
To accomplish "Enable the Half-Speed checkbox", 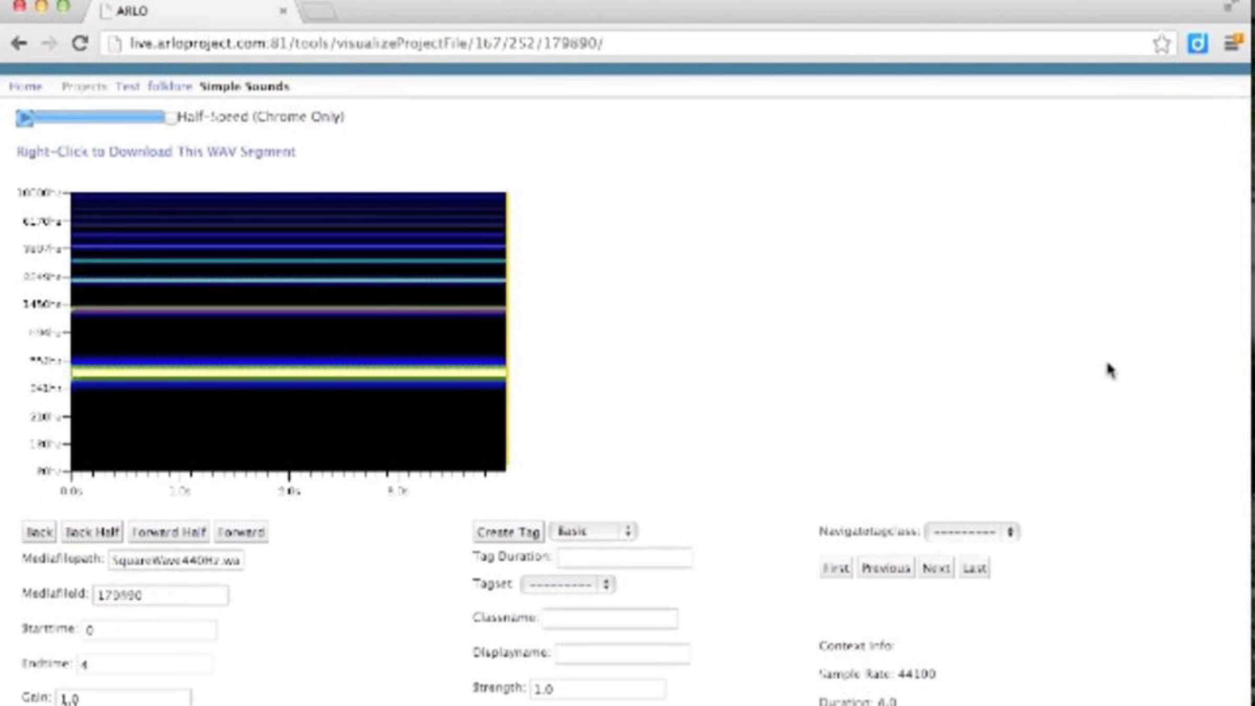I will (170, 118).
